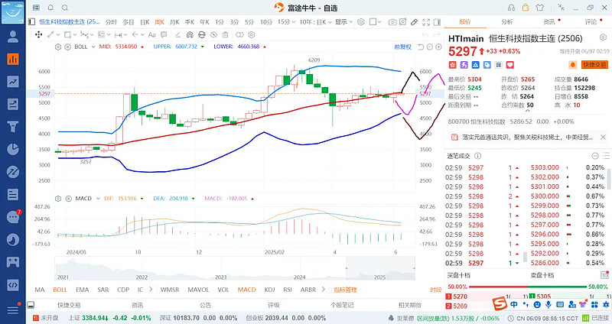Screen dimensions: 612x324
Task: Open chart settings gear near 显示
Action: (x=361, y=22)
